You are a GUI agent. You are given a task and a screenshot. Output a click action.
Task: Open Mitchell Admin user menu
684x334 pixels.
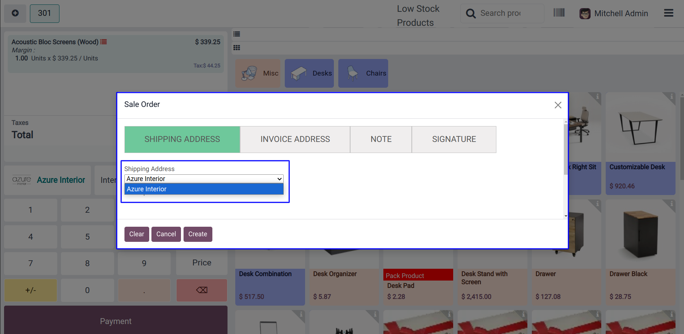(x=614, y=14)
